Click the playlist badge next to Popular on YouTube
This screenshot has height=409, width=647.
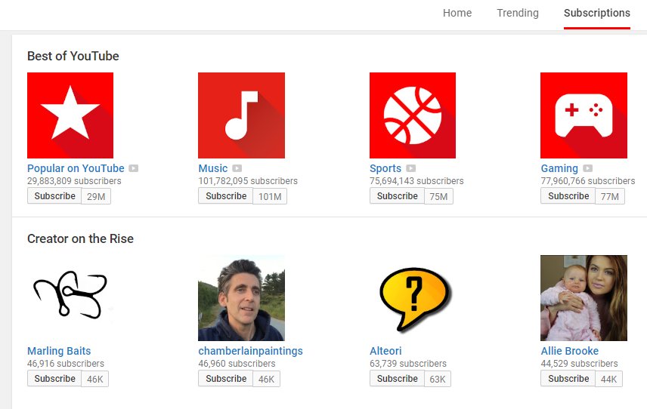(x=133, y=168)
